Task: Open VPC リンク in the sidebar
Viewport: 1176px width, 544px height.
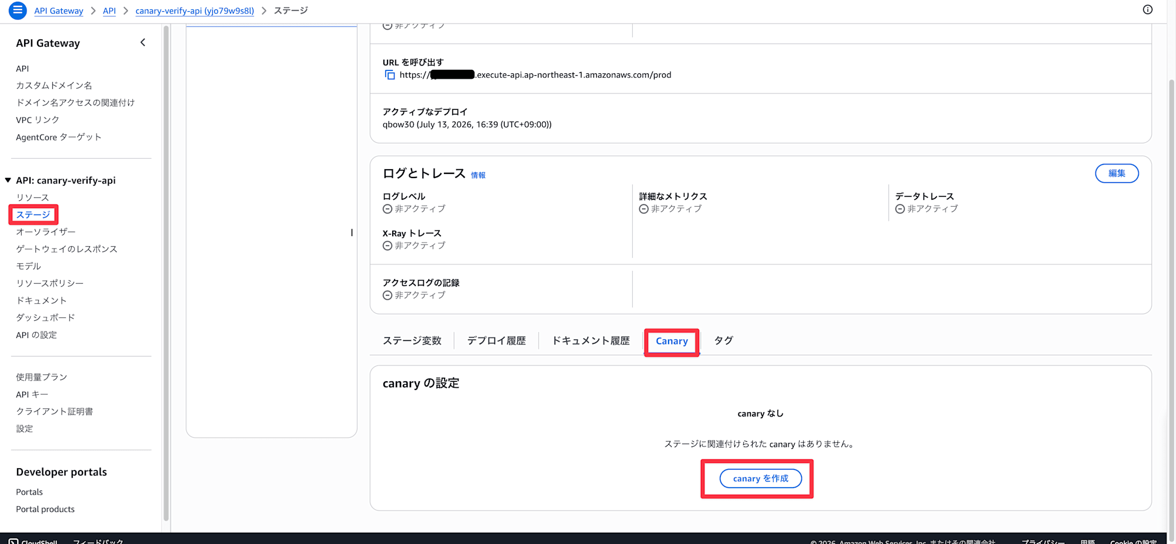Action: (38, 120)
